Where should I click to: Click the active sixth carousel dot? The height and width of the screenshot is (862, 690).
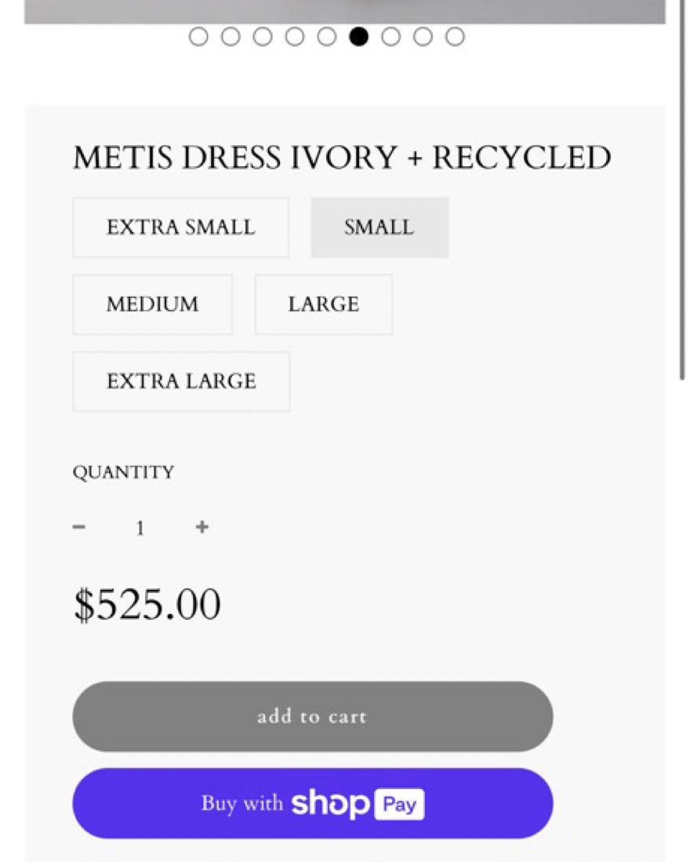[x=359, y=37]
